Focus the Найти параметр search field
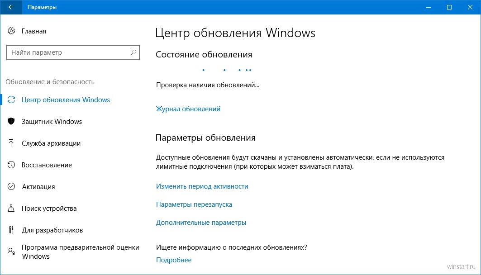Screen dimensions: 481x275 [x=73, y=52]
